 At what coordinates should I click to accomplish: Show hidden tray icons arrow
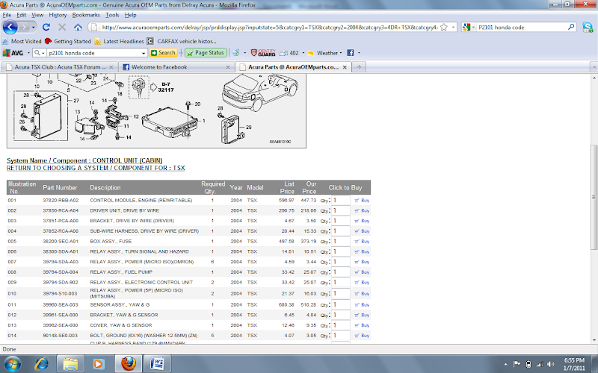coord(506,364)
